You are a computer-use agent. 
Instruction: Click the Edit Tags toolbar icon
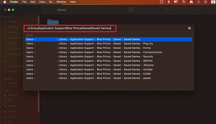(186, 10)
